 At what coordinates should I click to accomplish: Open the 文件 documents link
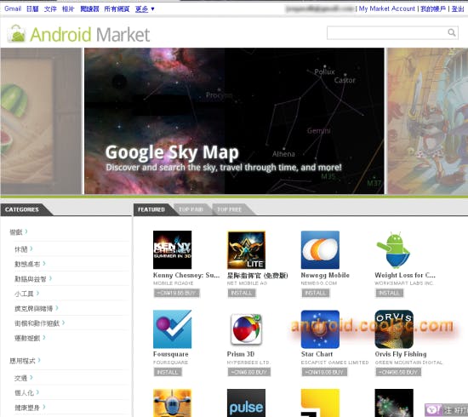click(50, 9)
